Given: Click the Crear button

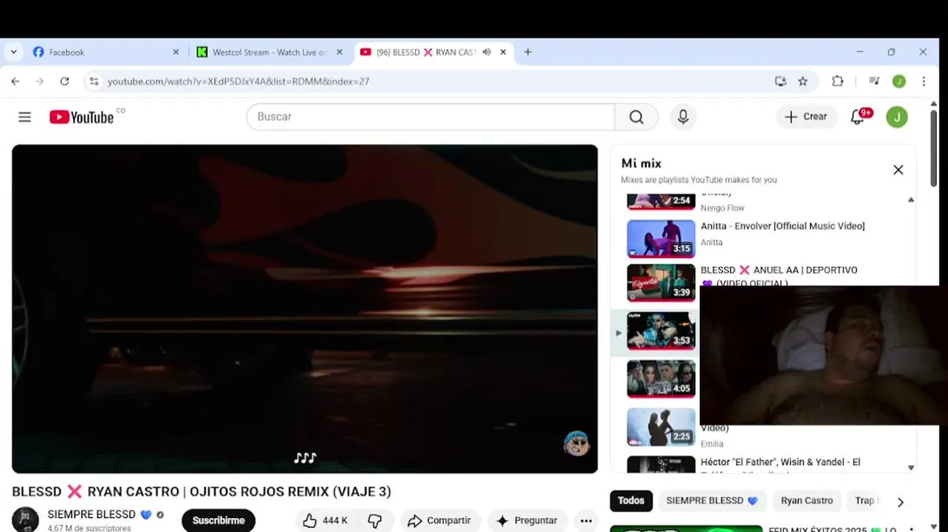Looking at the screenshot, I should [x=806, y=117].
